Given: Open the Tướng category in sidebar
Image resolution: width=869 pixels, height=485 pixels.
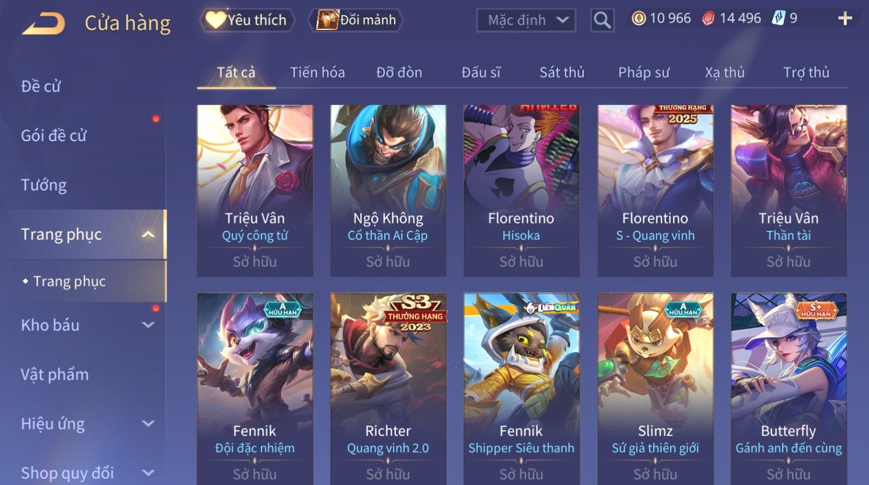Looking at the screenshot, I should coord(44,185).
